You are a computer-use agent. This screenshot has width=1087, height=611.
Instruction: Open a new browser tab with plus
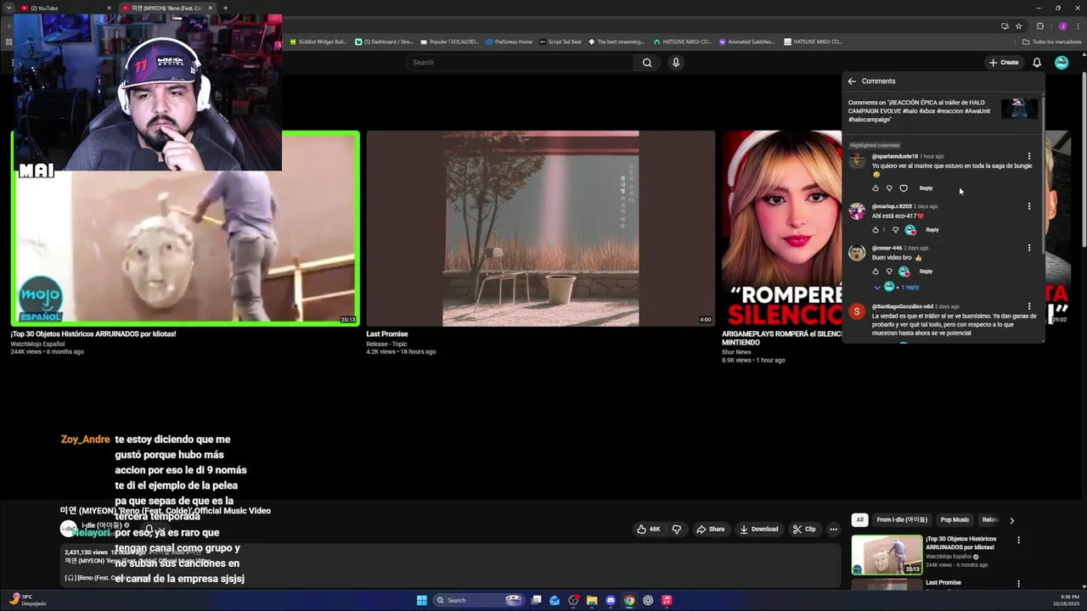click(225, 8)
